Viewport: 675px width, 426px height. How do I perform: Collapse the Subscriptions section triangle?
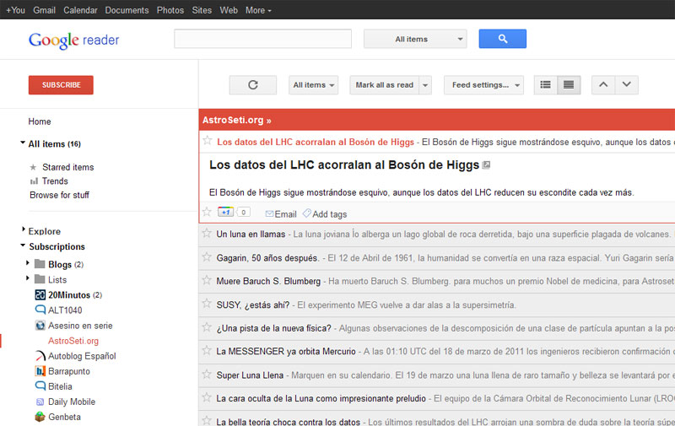click(23, 245)
